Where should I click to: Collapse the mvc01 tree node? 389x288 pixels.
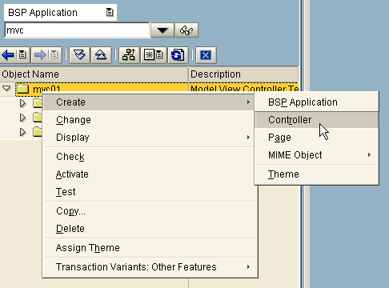[x=6, y=88]
